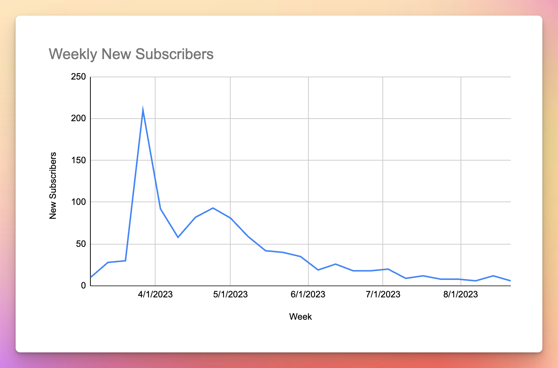Select the 150 y-axis tick label
Screen dimensions: 558x368
(x=78, y=160)
